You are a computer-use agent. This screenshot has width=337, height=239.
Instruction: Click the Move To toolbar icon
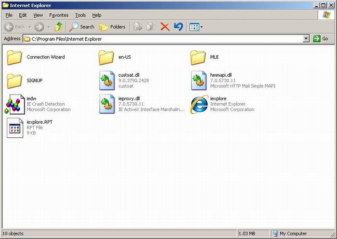click(138, 27)
